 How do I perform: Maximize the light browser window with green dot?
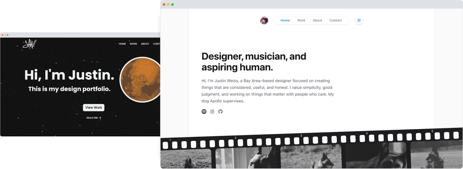tap(172, 5)
